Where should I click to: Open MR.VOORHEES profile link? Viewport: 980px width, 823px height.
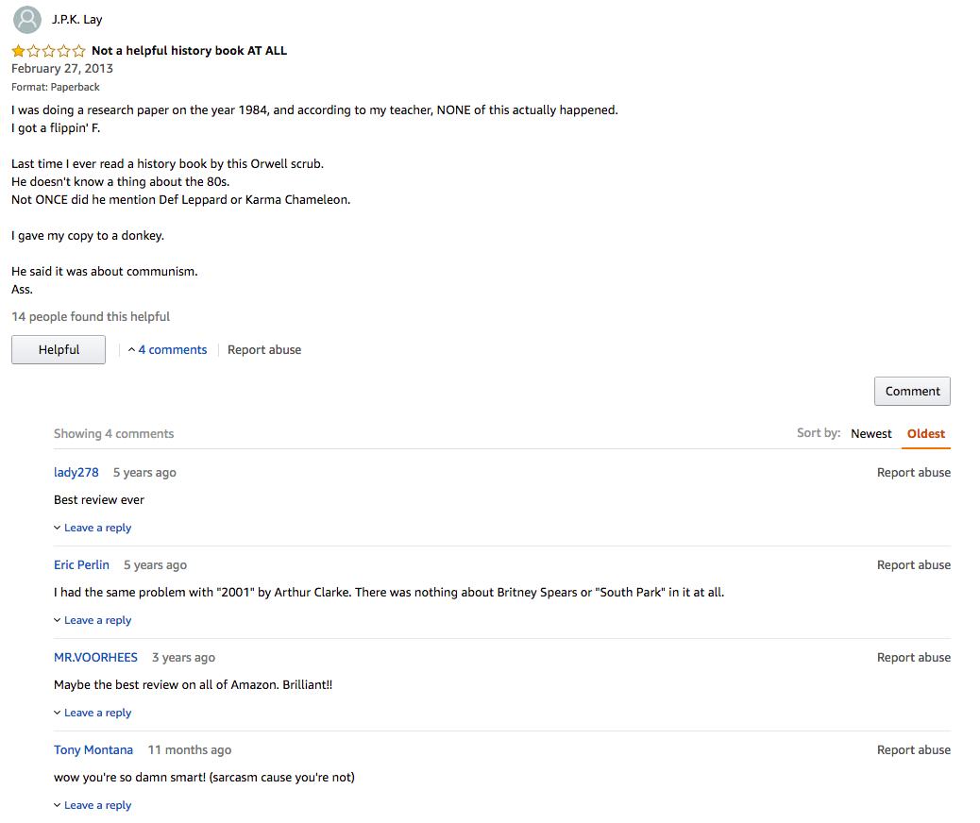tap(95, 658)
